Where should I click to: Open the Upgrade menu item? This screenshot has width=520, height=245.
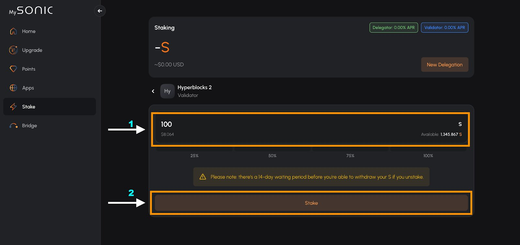(x=32, y=50)
